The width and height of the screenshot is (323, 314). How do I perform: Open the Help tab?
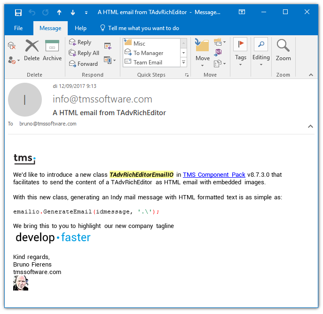(80, 28)
